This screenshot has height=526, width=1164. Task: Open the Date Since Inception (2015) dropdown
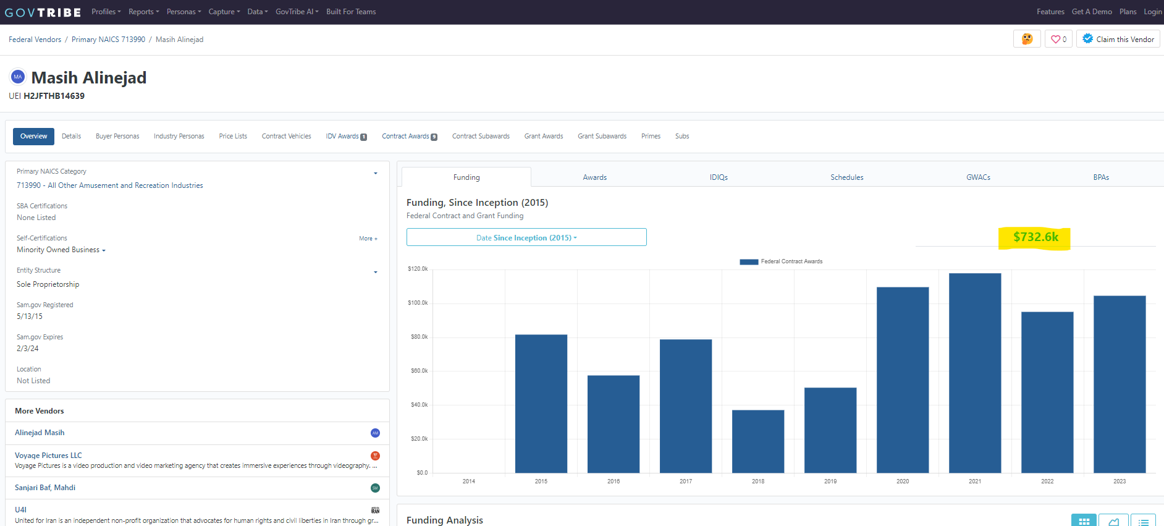coord(526,237)
